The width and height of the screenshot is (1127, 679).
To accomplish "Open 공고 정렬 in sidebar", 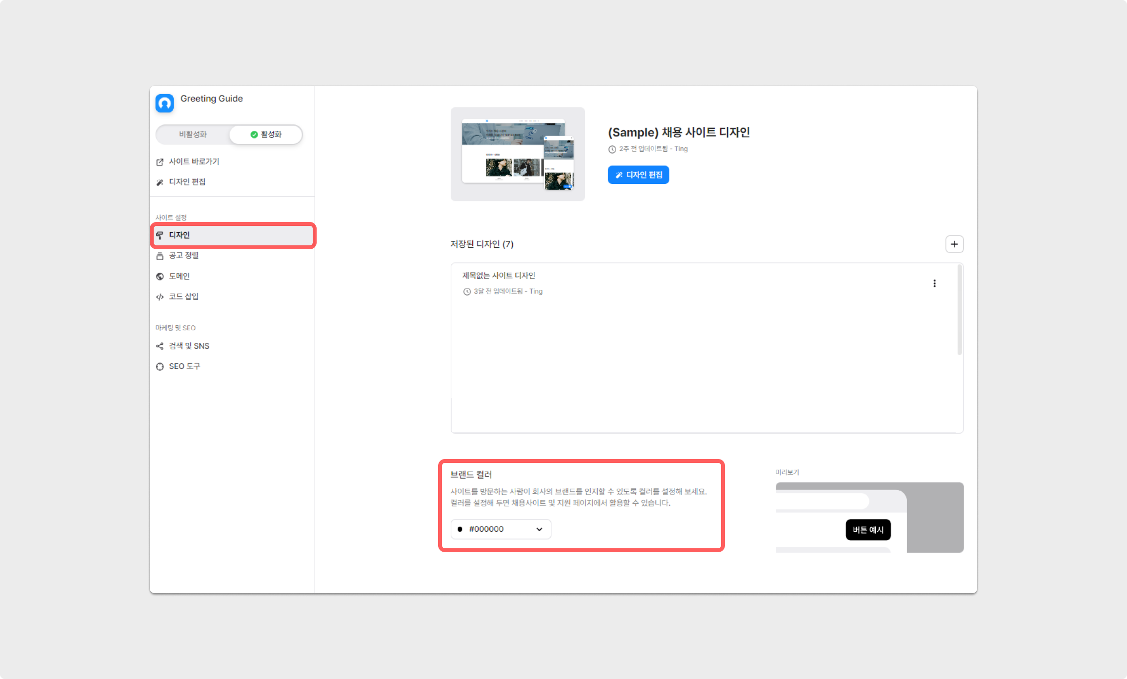I will 183,256.
